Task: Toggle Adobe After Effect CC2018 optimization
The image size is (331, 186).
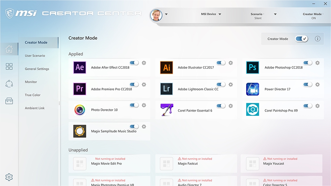Action: pos(134,63)
